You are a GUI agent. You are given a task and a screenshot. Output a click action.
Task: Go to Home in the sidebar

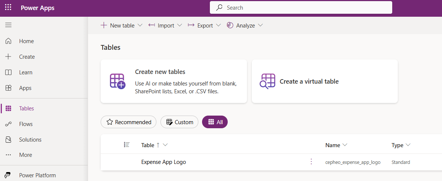(x=26, y=41)
